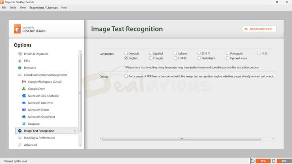This screenshot has height=164, width=292.
Task: Enable the 中文 language checkbox
Action: tap(259, 53)
